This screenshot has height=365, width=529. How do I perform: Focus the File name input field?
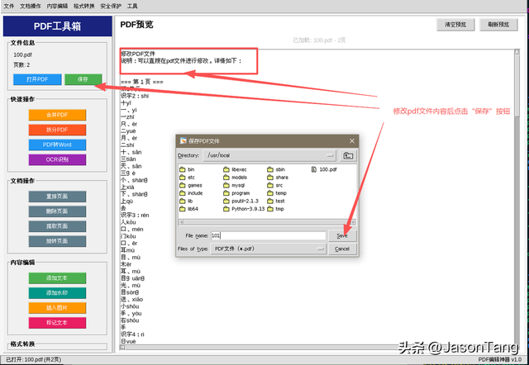pyautogui.click(x=268, y=235)
